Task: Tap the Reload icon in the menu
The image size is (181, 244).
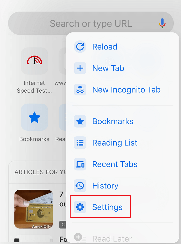Action: click(x=80, y=47)
